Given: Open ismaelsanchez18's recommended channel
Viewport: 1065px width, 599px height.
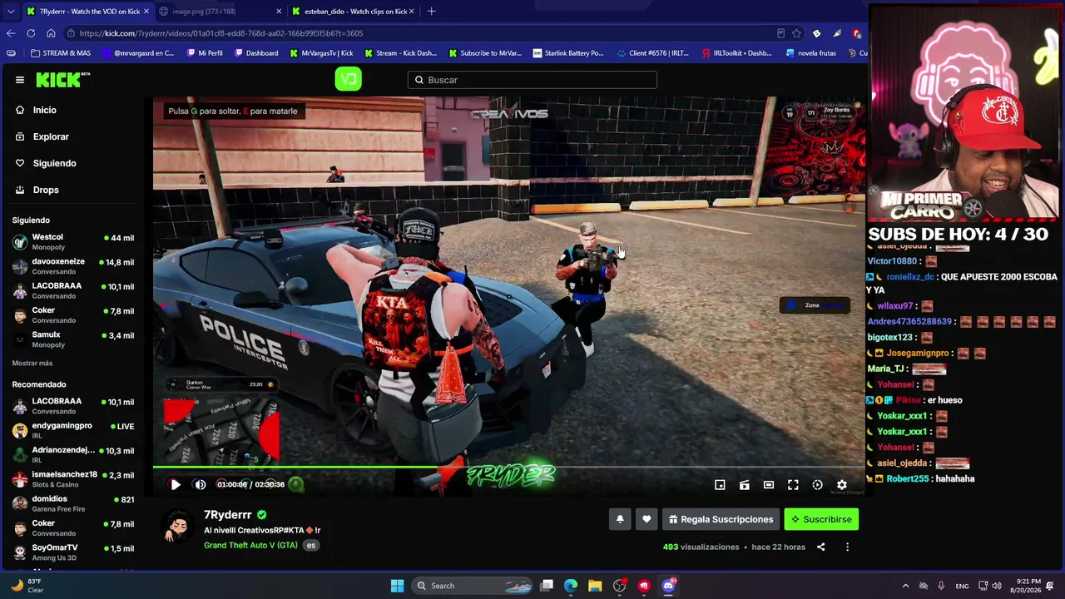Looking at the screenshot, I should click(x=73, y=479).
